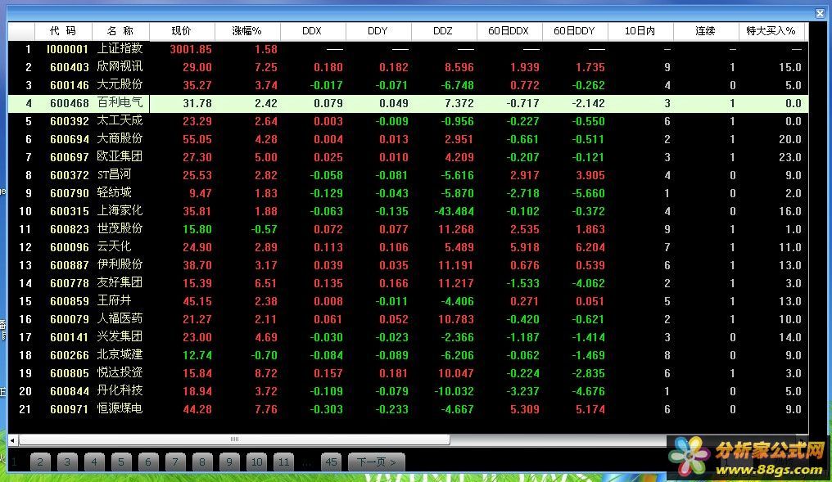Select stock name 世茂股份
This screenshot has width=832, height=482.
[120, 228]
